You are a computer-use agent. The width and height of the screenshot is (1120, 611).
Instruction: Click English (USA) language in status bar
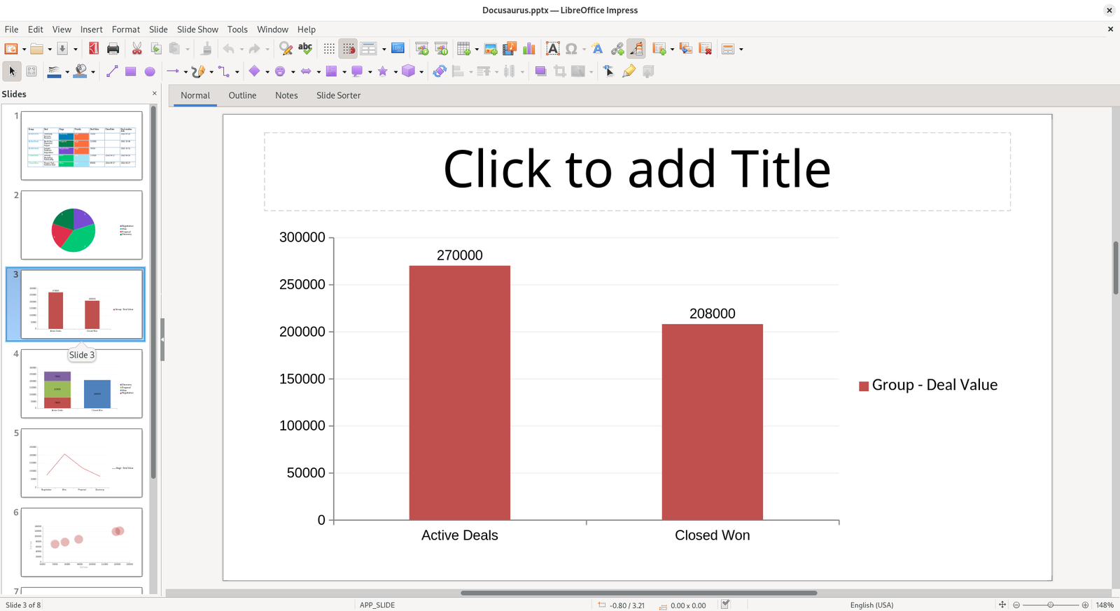[x=871, y=605]
